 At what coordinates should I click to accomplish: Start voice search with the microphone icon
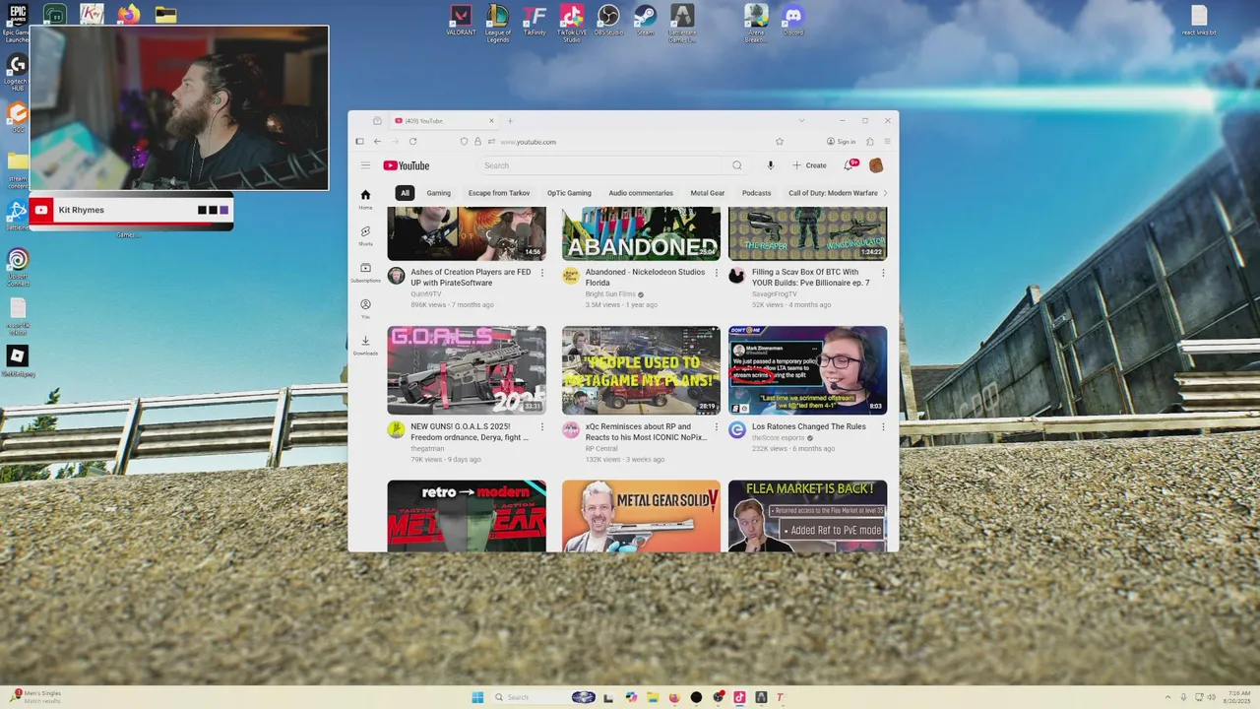(x=770, y=165)
